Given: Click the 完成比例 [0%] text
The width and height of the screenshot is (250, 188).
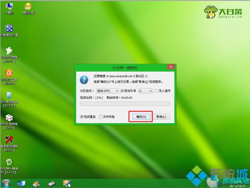Looking at the screenshot, I should point(91,98).
